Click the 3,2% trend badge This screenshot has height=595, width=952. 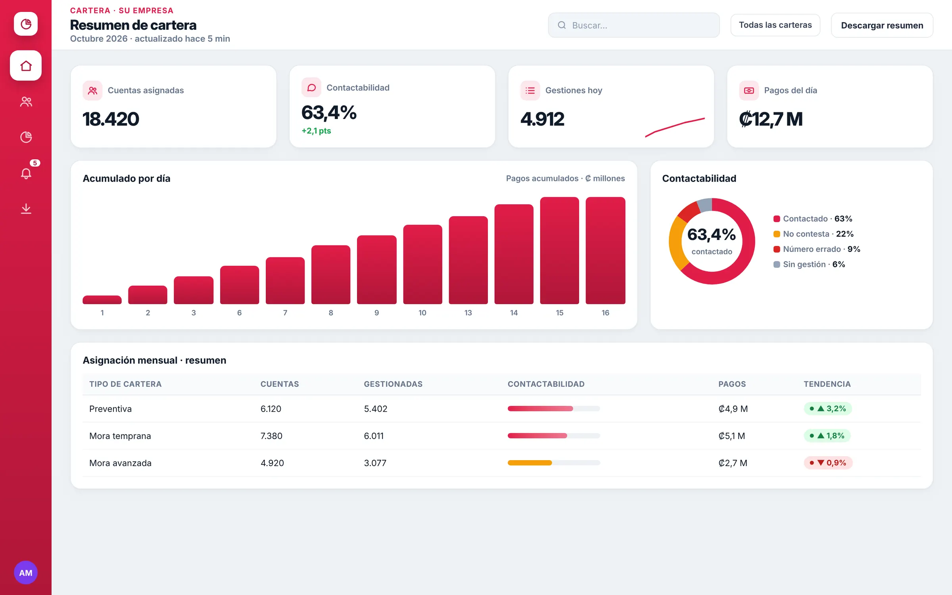(828, 409)
